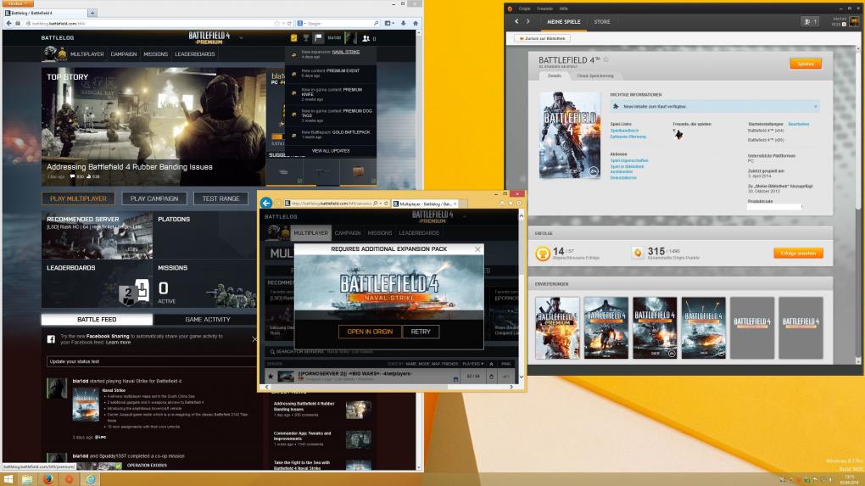Expand the game selector arrow in Internet Explorer
Screen dimensions: 865x486
[464, 216]
